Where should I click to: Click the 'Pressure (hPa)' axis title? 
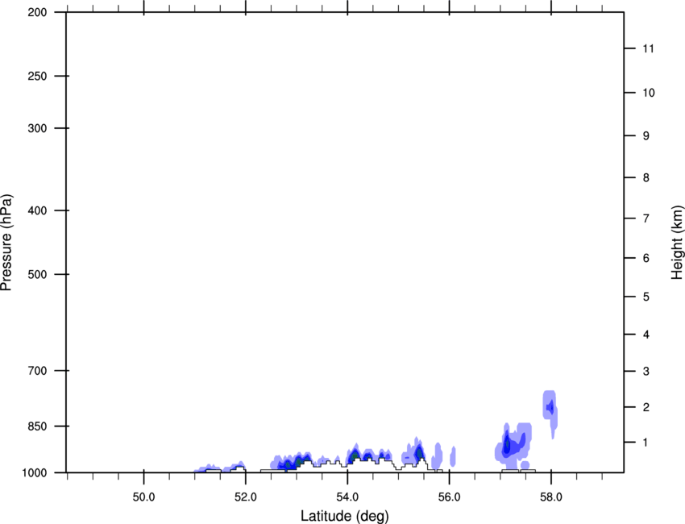[x=6, y=243]
